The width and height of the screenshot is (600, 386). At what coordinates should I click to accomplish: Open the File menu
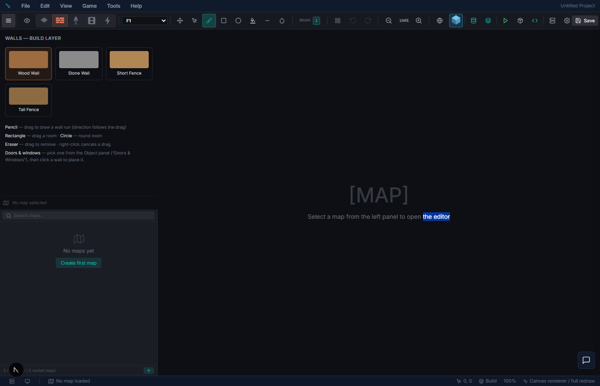coord(26,6)
